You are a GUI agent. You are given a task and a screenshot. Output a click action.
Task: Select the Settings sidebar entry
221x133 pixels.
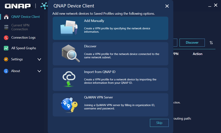17,59
